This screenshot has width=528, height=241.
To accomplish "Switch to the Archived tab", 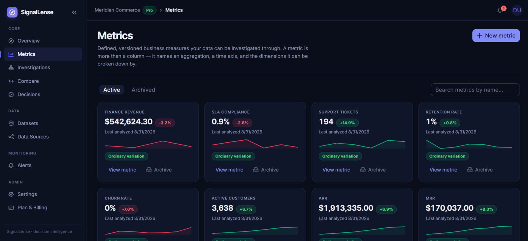I will tap(143, 90).
